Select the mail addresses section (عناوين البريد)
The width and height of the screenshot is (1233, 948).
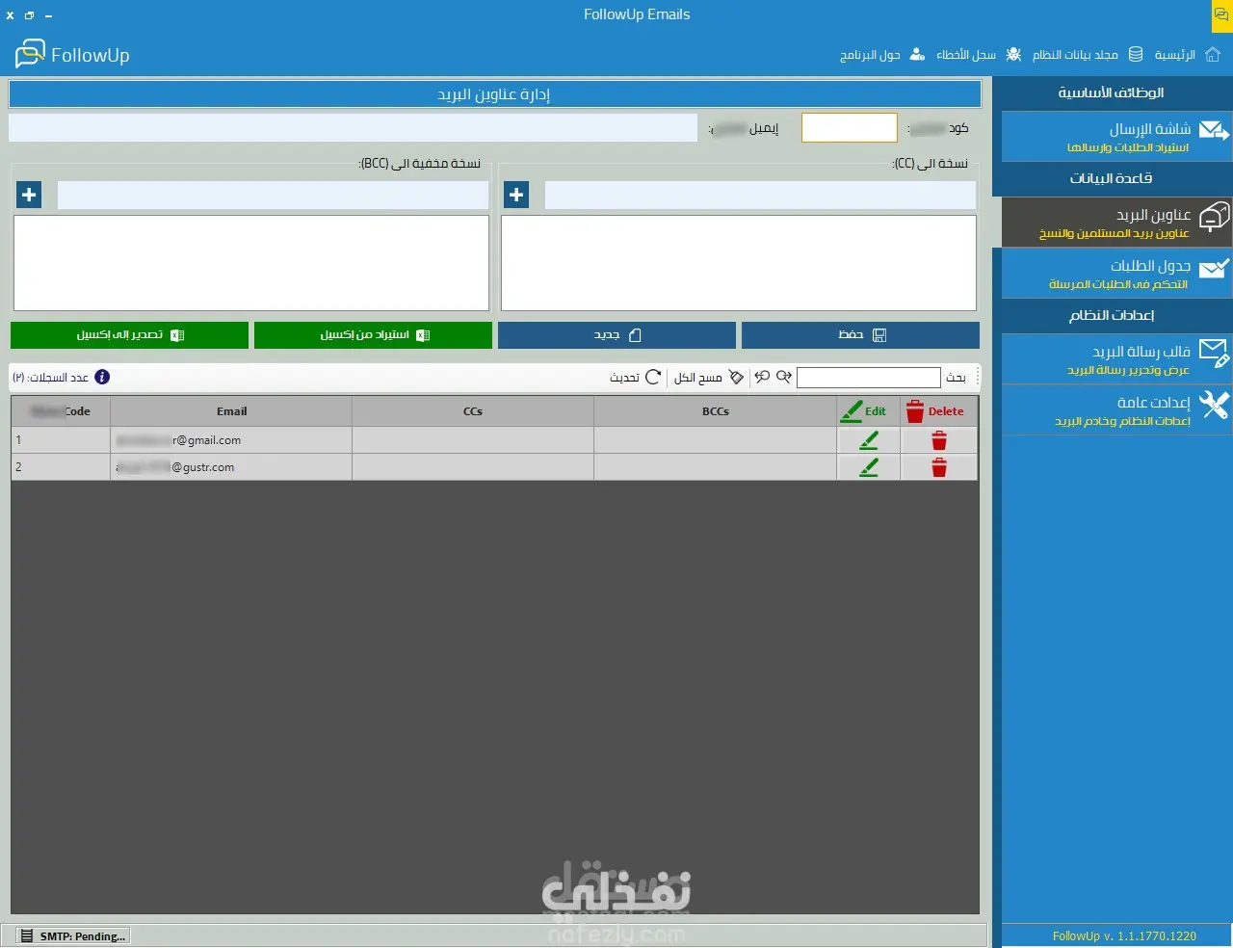[1116, 223]
